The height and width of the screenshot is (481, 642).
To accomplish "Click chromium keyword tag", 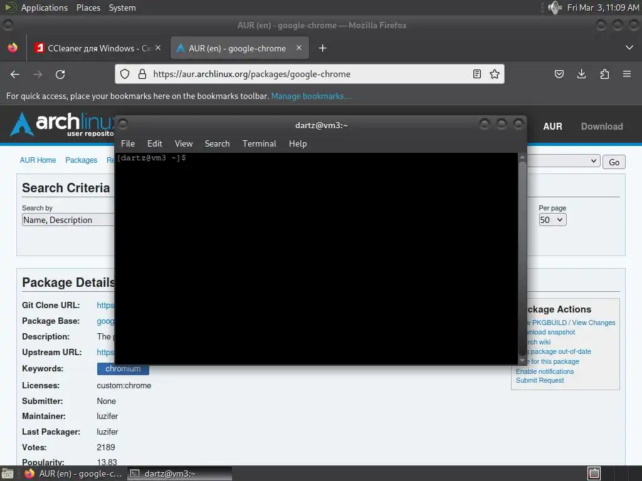I will (123, 368).
